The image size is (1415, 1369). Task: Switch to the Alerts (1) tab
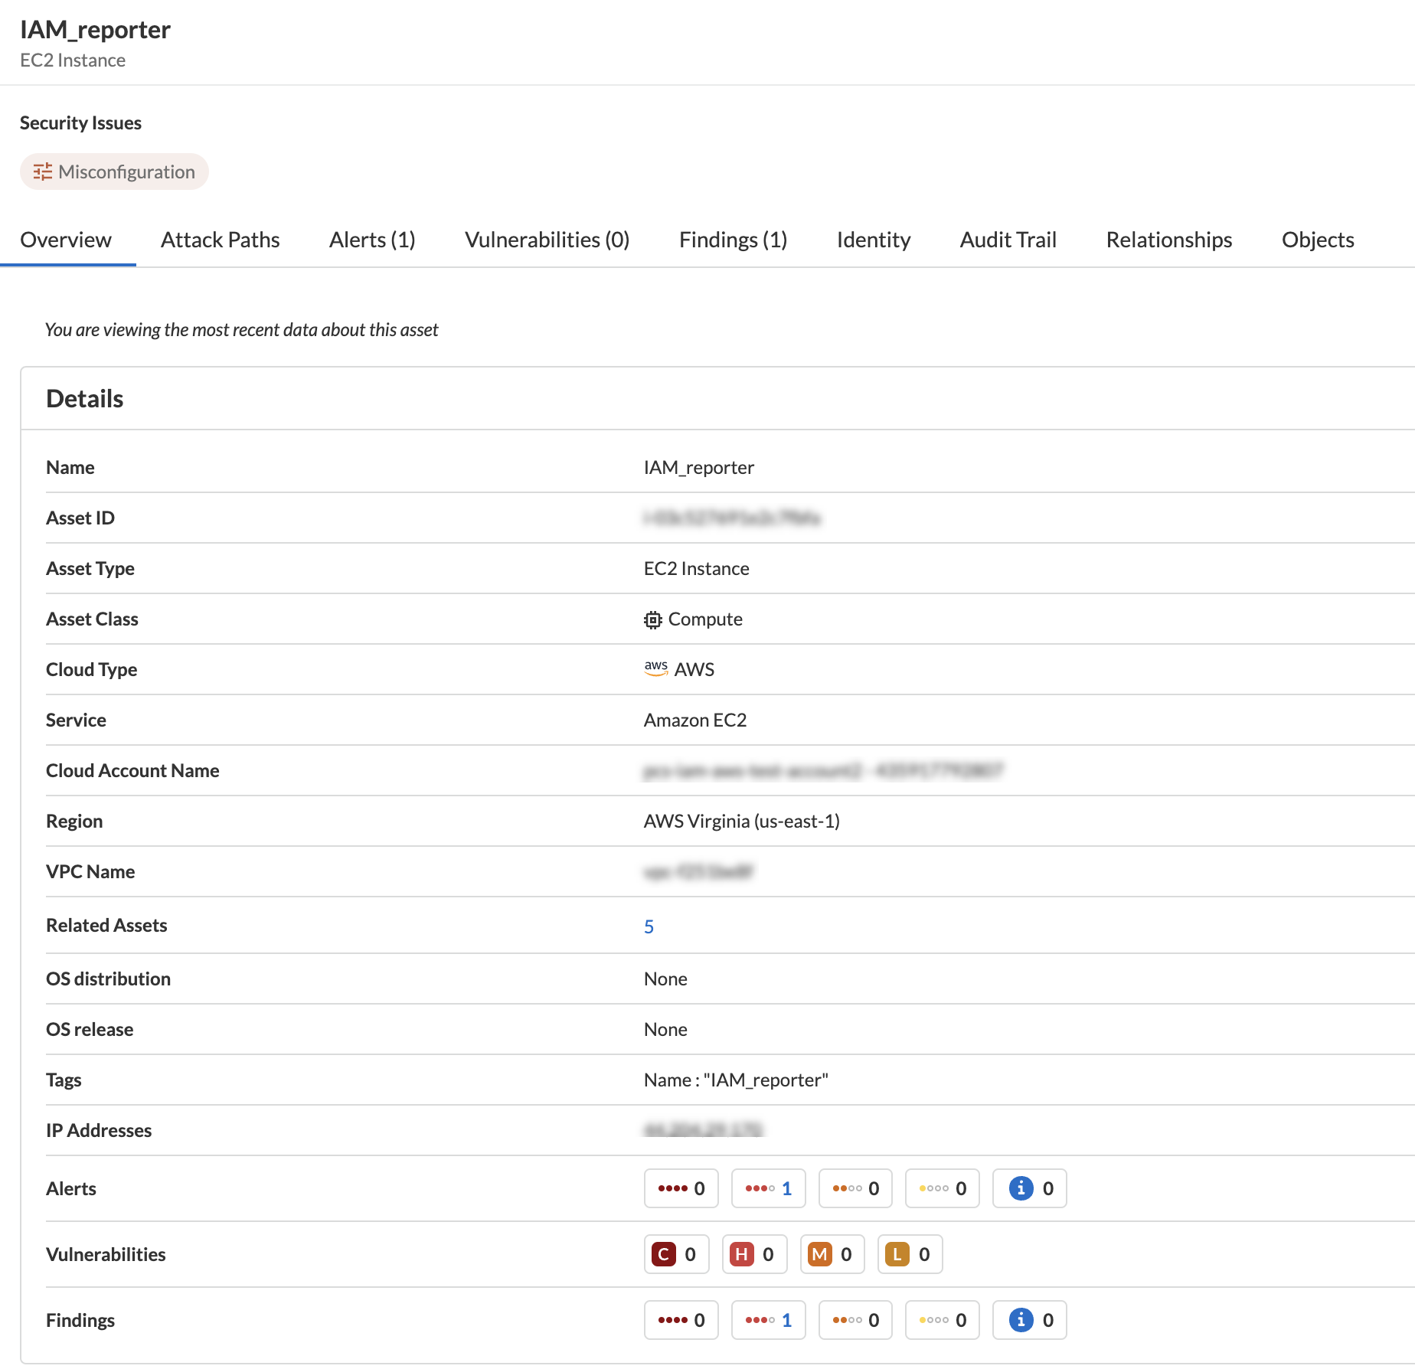point(372,240)
